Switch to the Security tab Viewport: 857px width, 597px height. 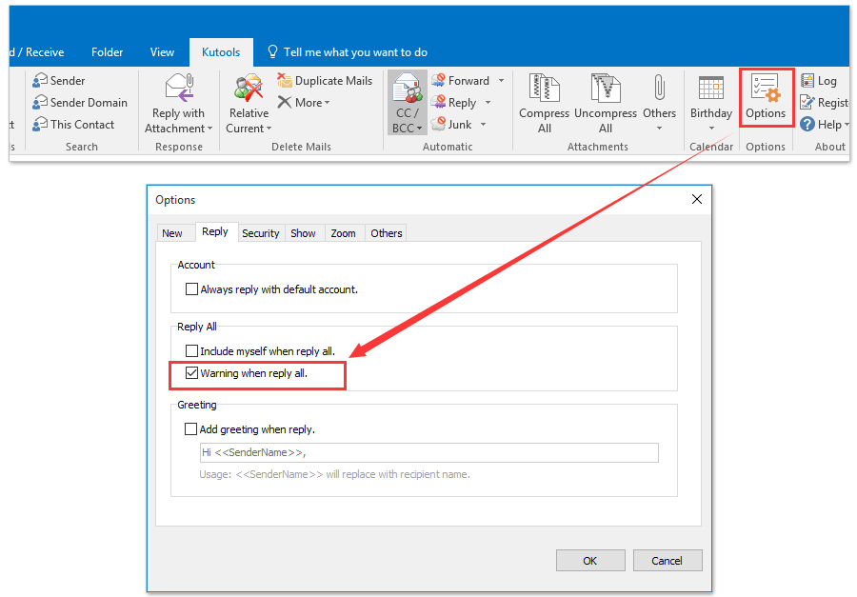point(261,232)
